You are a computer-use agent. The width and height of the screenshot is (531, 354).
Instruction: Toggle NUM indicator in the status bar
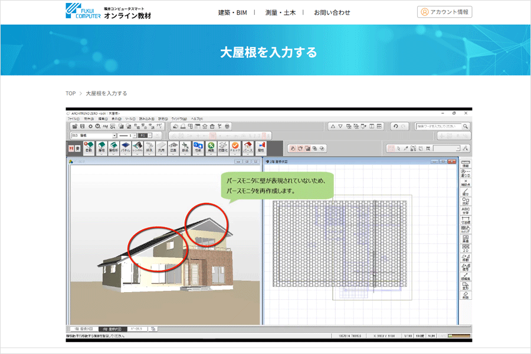(x=430, y=335)
